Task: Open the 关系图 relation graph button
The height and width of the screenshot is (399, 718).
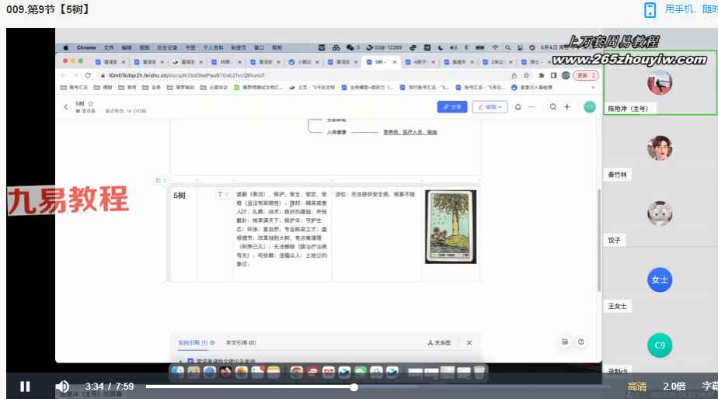Action: [439, 342]
